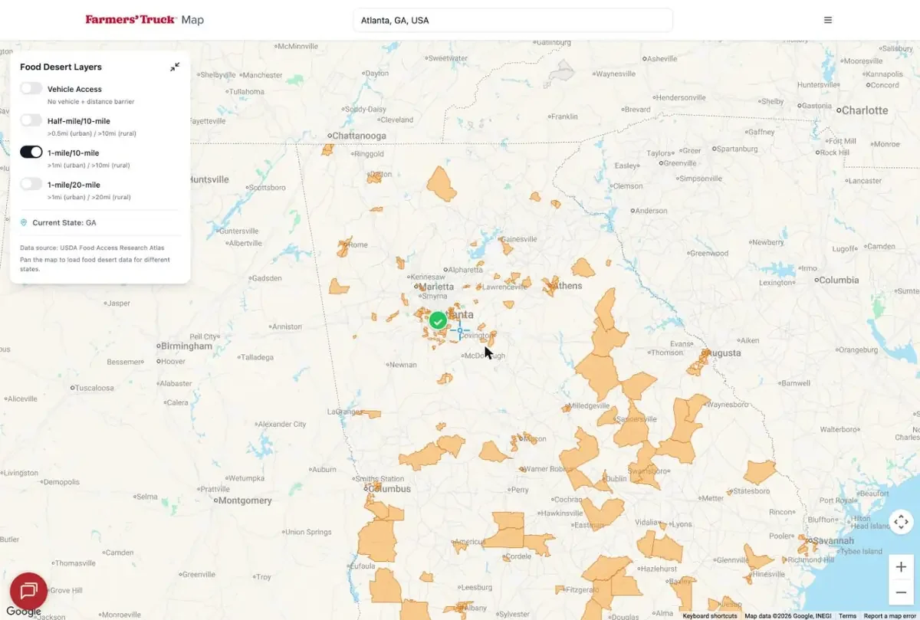Click the Columbia city label
This screenshot has width=920, height=620.
(839, 280)
